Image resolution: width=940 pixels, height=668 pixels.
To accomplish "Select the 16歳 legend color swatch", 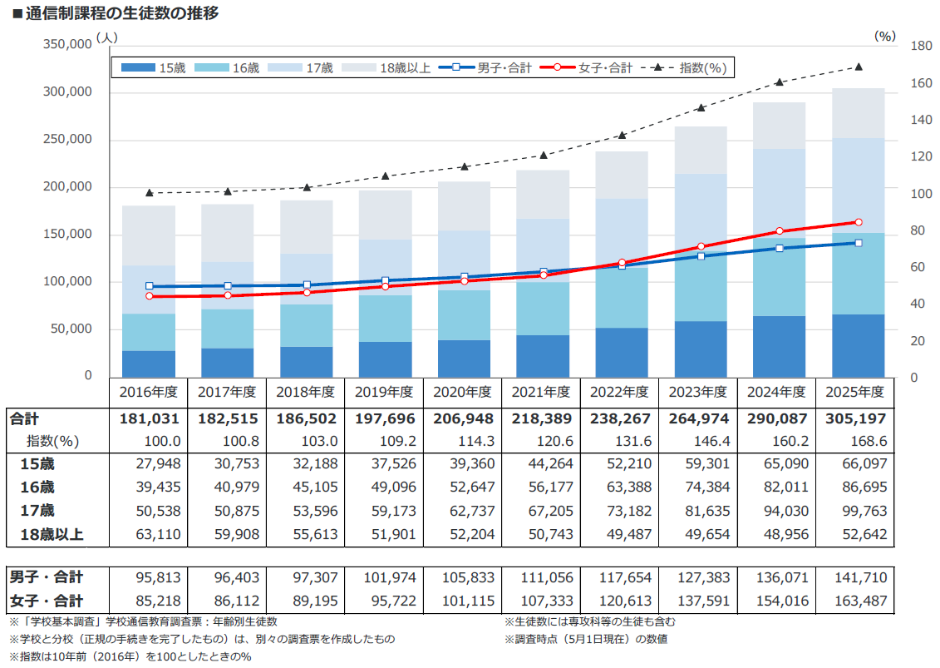I will coord(212,68).
